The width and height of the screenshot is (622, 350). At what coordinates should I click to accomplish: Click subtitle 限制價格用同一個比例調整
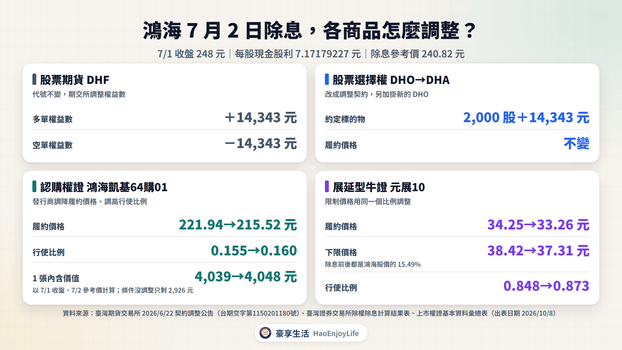click(x=368, y=202)
